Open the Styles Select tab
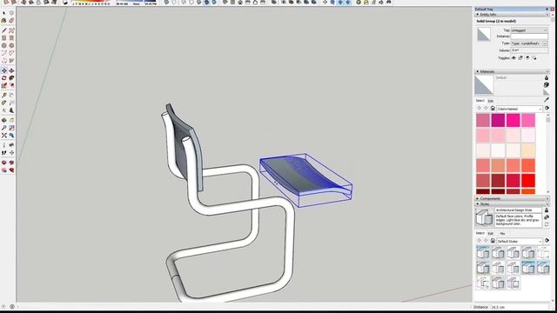557x313 pixels. coord(480,233)
